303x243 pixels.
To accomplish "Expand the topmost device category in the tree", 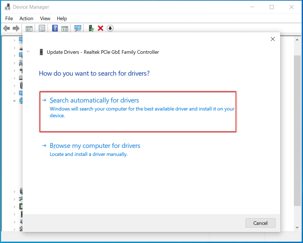I will point(14,40).
